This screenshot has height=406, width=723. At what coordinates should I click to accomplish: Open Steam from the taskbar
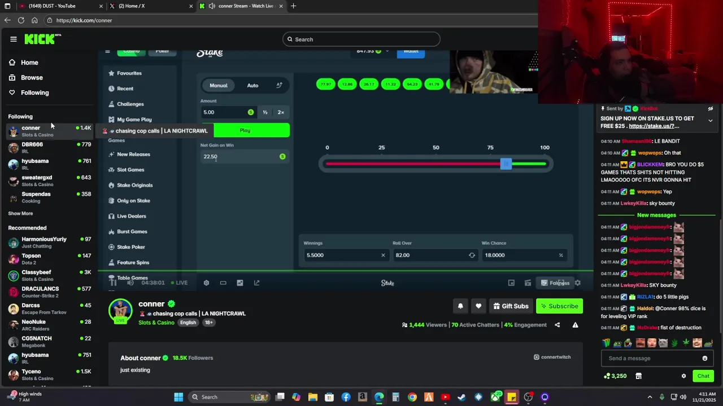tap(462, 397)
